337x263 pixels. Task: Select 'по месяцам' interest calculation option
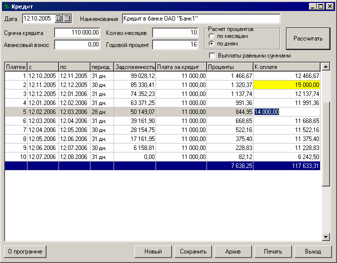click(212, 36)
